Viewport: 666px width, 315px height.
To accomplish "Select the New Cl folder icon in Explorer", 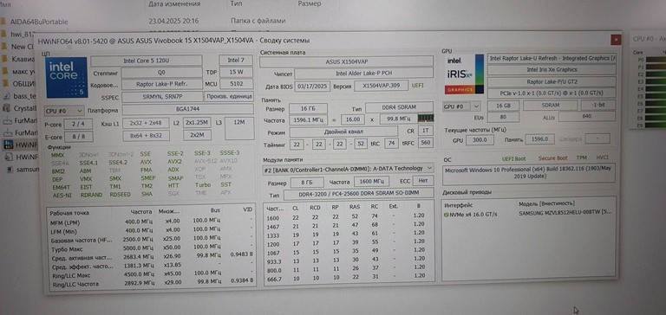I will pos(3,47).
